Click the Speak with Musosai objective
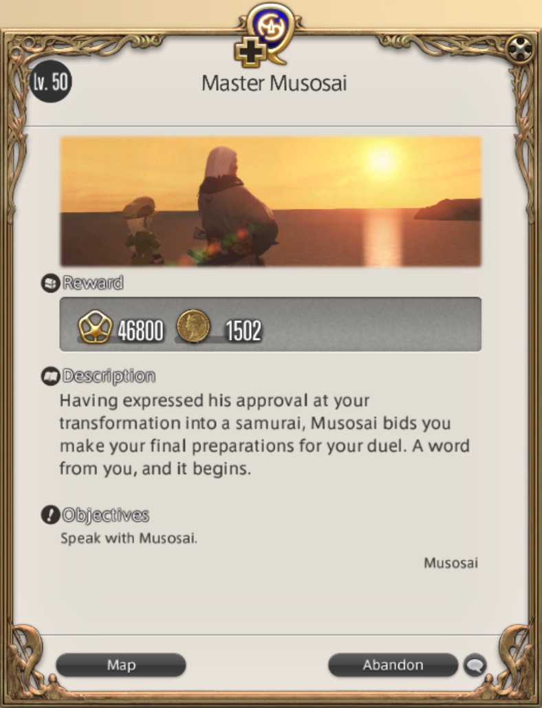 (129, 538)
